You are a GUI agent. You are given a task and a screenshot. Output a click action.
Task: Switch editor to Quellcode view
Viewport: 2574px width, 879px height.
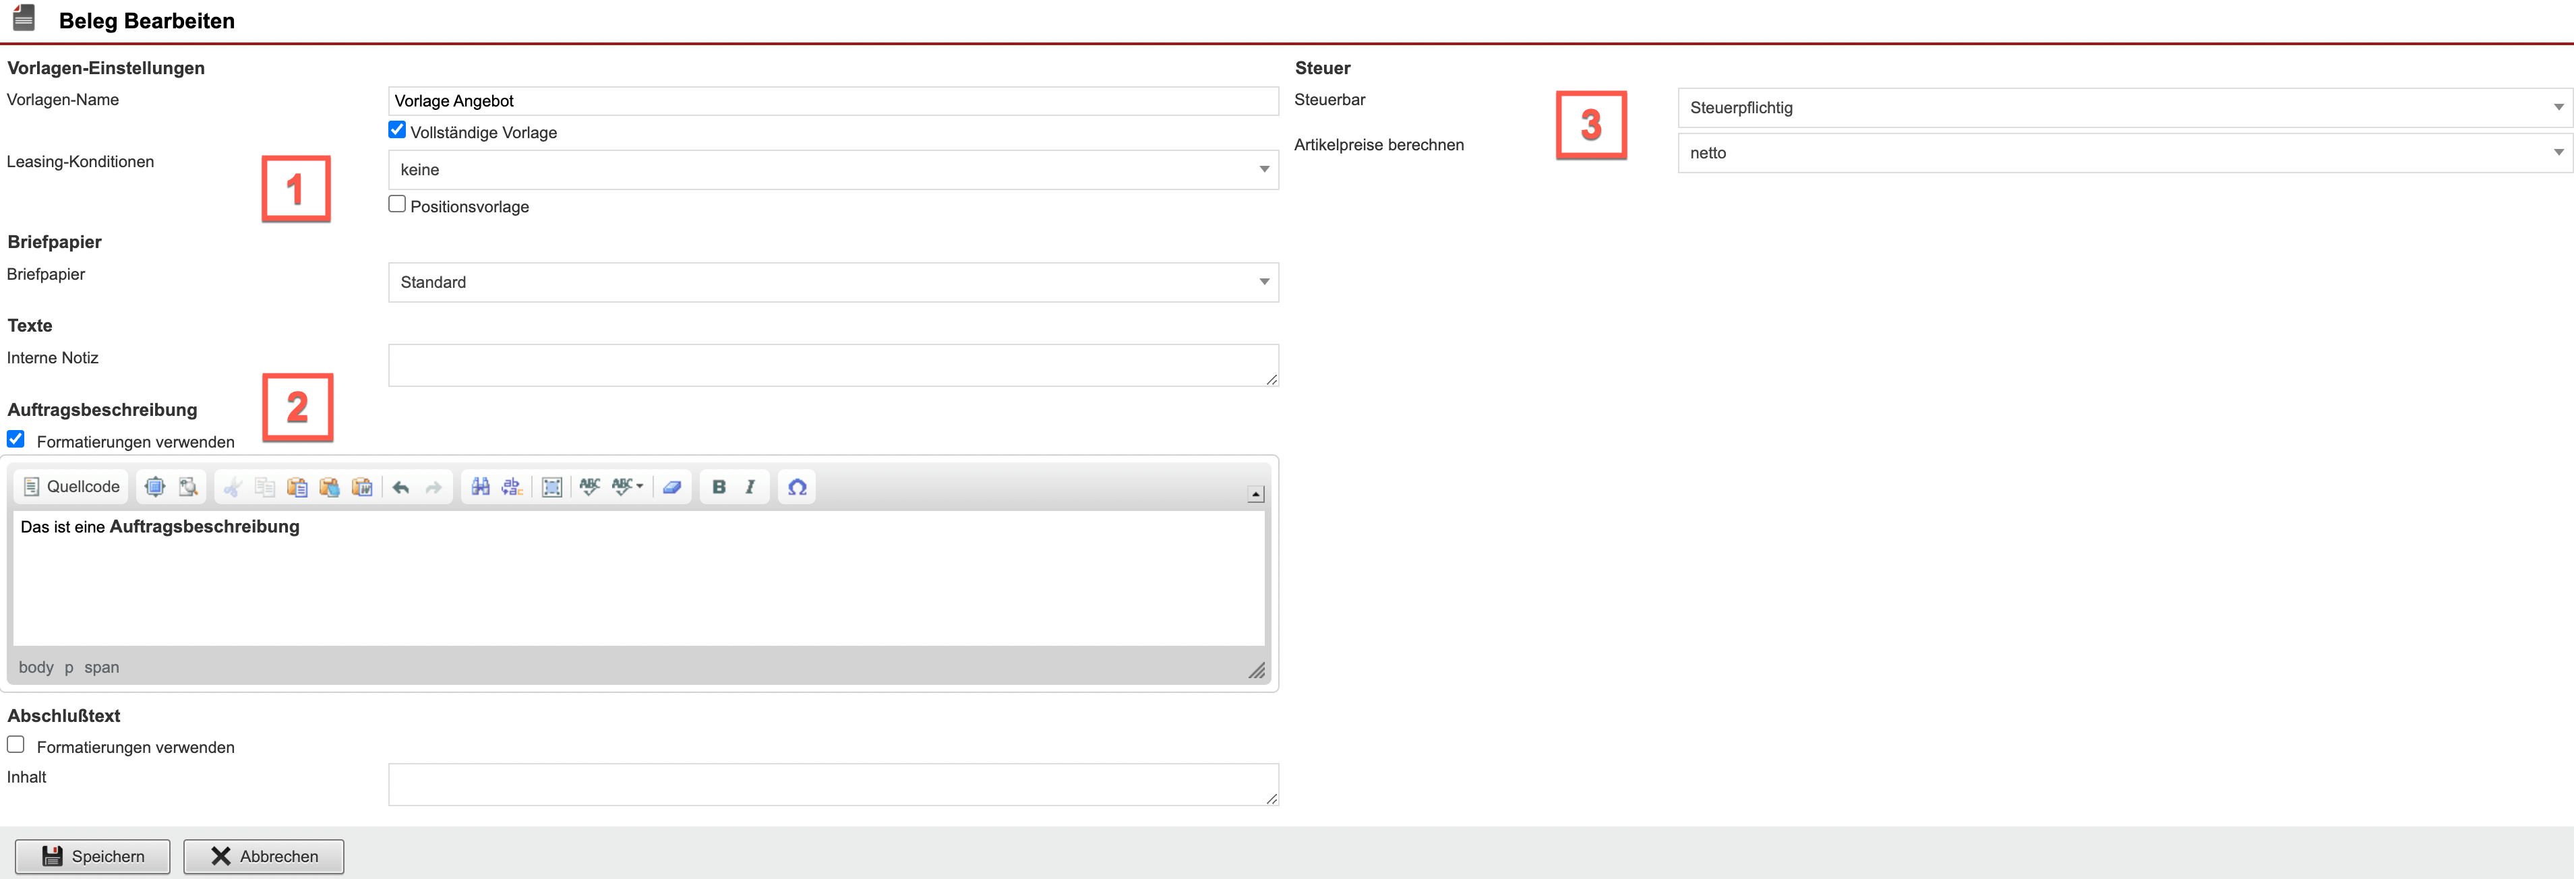[x=72, y=487]
